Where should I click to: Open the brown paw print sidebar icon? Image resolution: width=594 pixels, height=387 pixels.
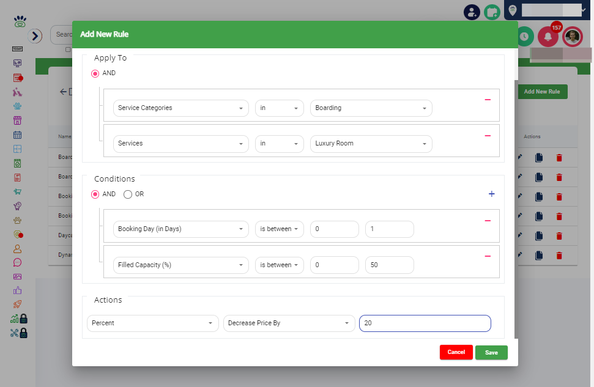(x=17, y=220)
